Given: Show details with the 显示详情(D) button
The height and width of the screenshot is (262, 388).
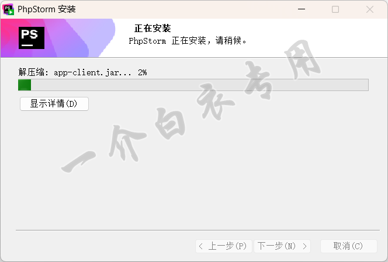Looking at the screenshot, I should (54, 104).
